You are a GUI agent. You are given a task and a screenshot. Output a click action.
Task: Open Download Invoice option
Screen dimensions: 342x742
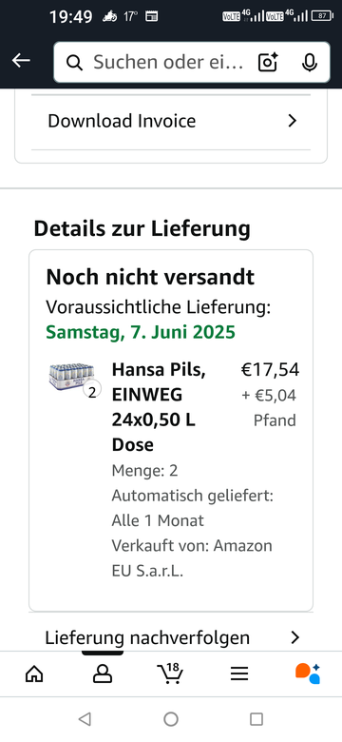[171, 121]
